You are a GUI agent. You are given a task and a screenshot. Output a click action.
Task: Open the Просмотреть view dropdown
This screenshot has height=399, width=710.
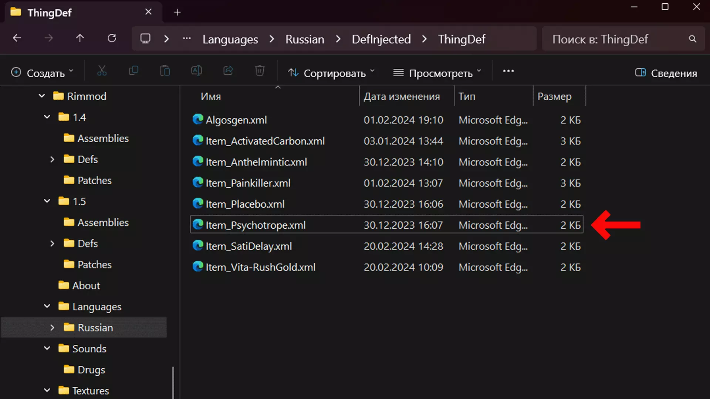tap(437, 73)
